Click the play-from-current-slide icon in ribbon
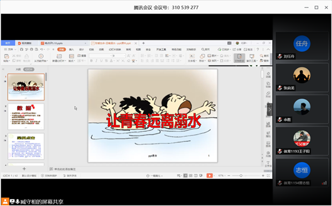 point(41,56)
